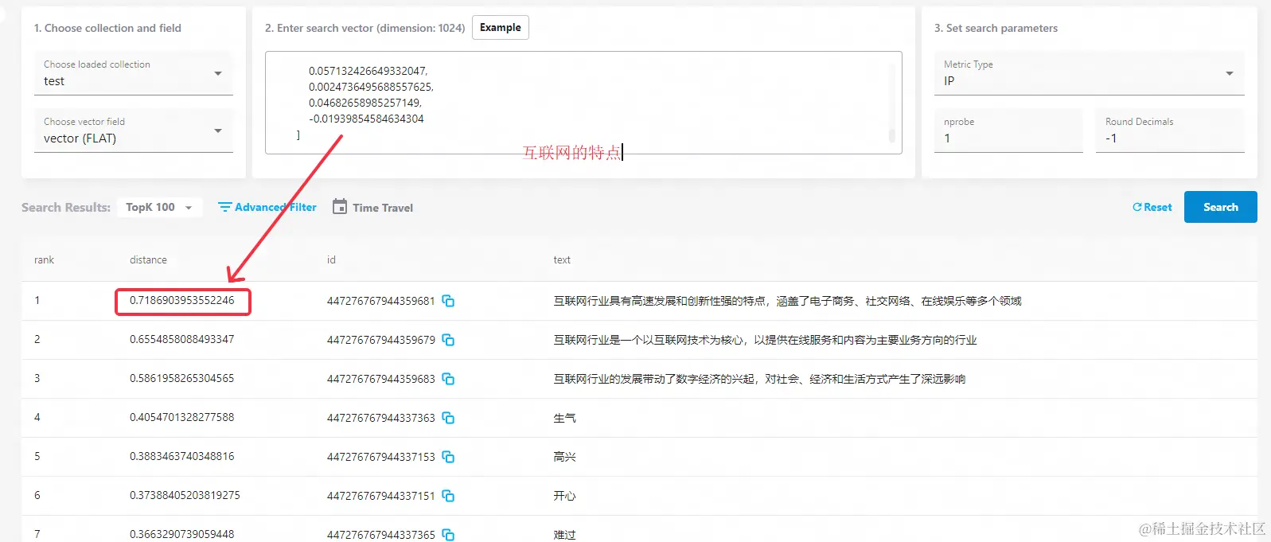1271x542 pixels.
Task: Select distance value 0.7186903953552246
Action: (x=182, y=300)
